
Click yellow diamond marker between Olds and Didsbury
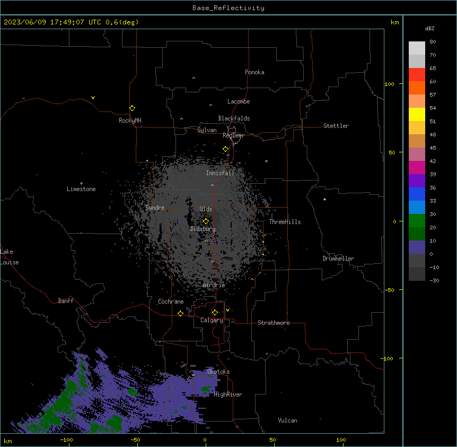206,221
